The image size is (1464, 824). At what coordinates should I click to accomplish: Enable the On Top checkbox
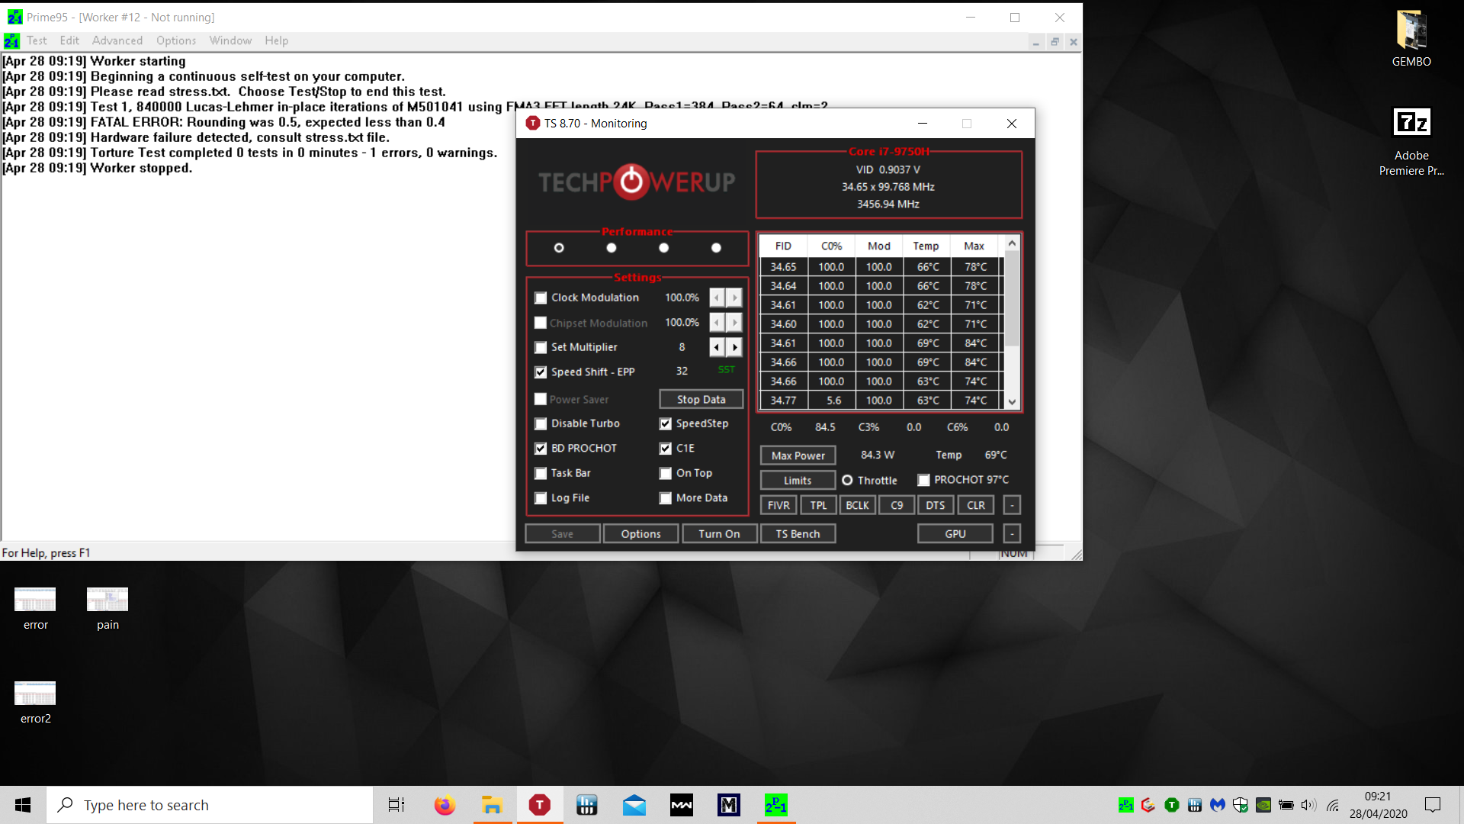click(666, 473)
